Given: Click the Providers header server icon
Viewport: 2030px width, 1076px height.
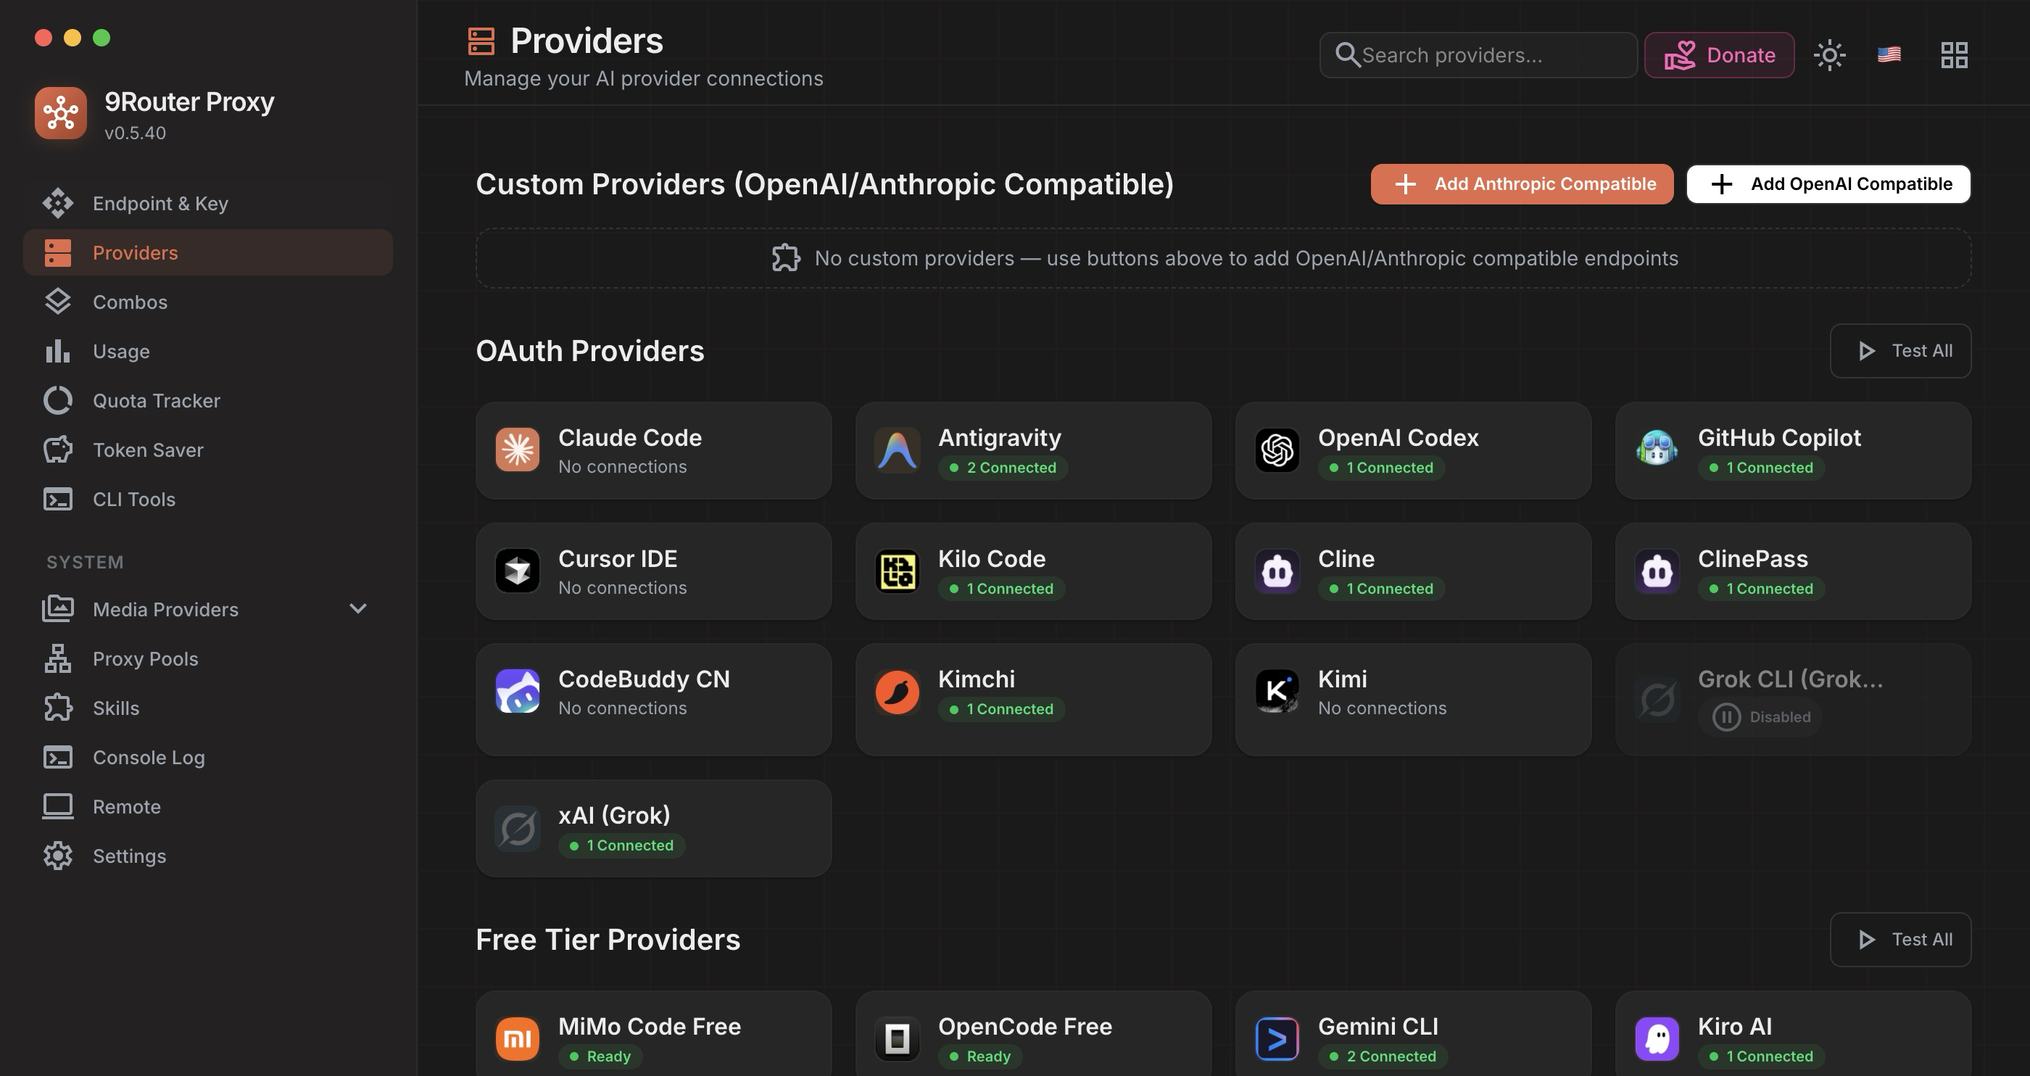Looking at the screenshot, I should coord(481,41).
